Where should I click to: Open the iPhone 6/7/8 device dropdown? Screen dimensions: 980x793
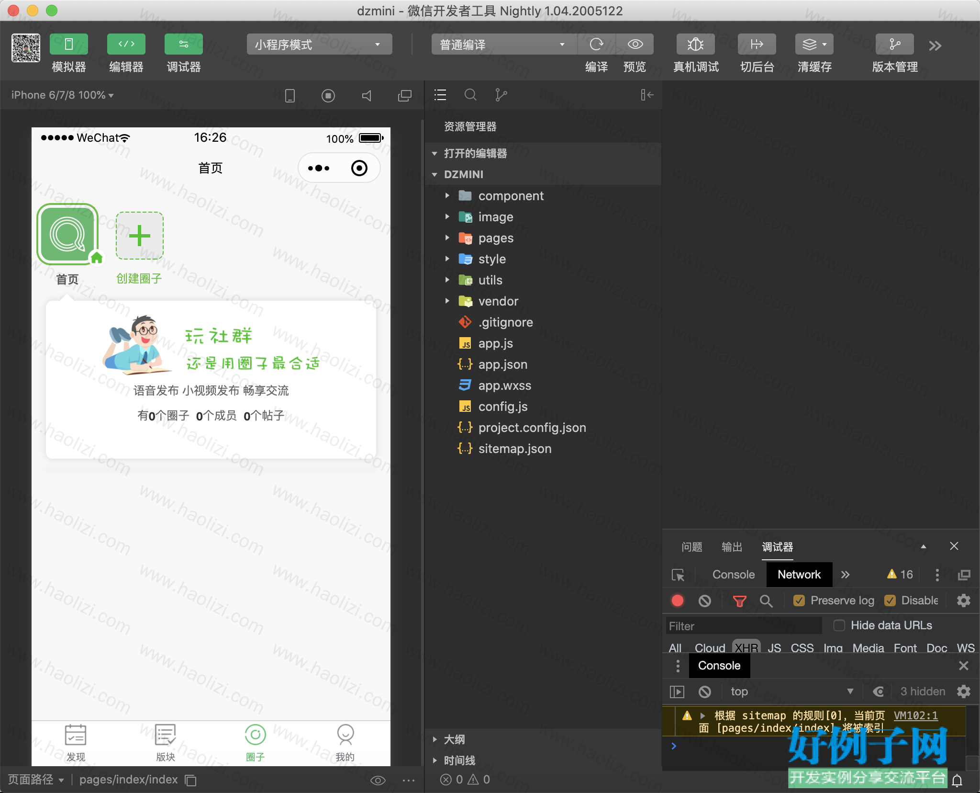coord(63,95)
